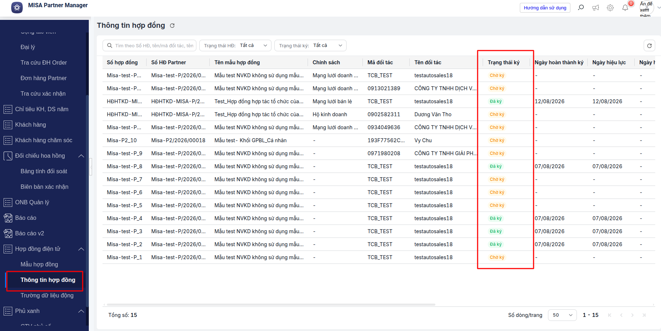Open Đơn hàng Partner menu item
The height and width of the screenshot is (331, 661).
44,78
